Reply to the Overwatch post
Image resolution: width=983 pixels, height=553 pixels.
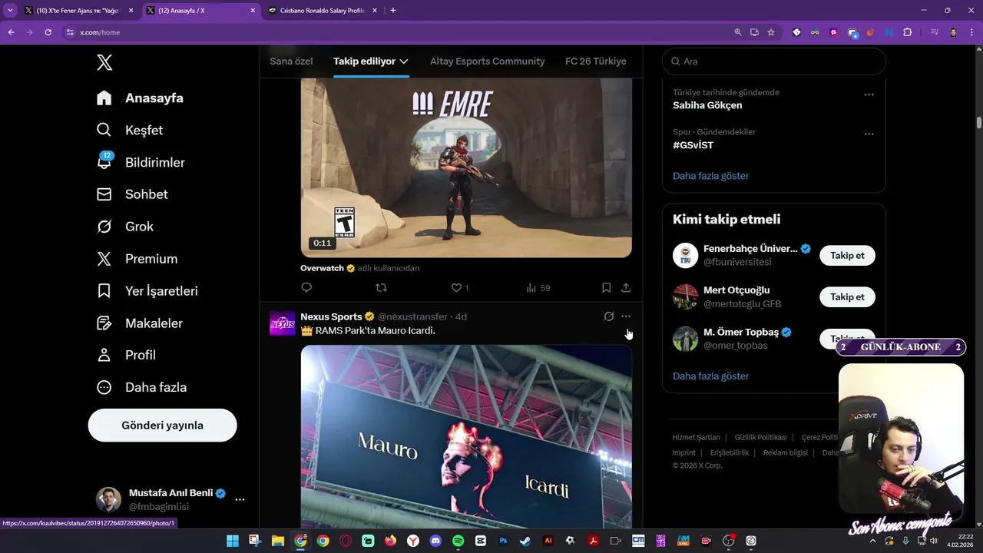coord(306,287)
